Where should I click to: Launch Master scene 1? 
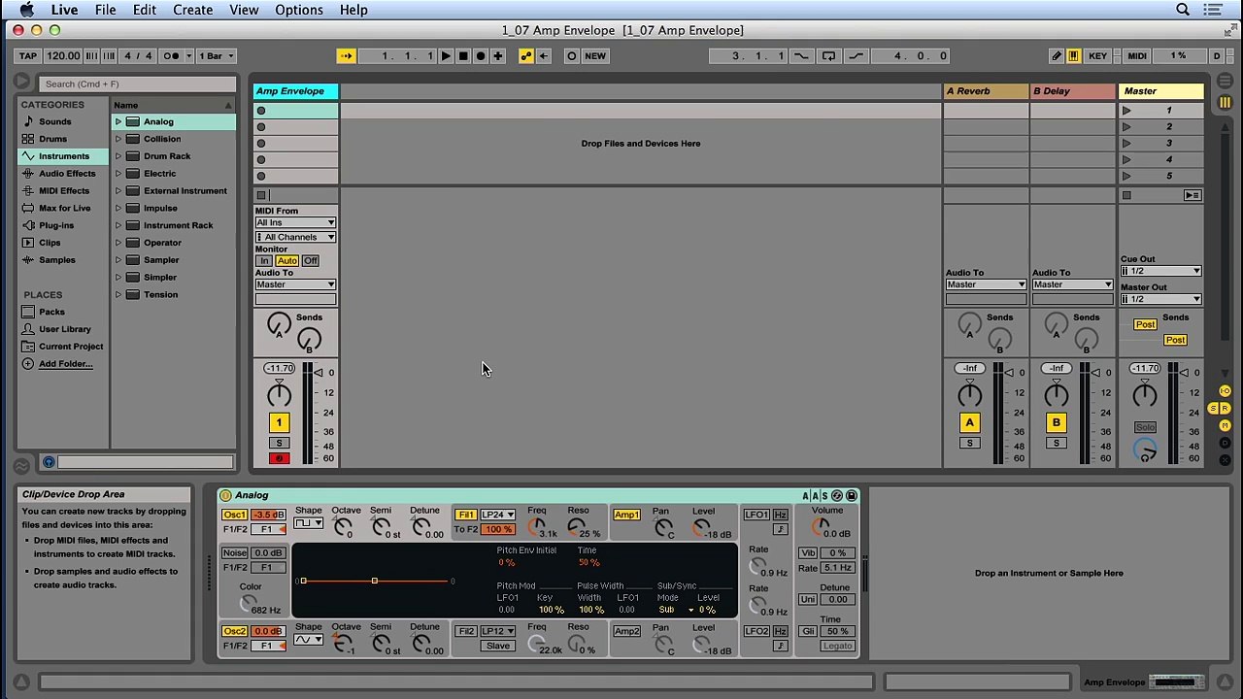click(1126, 111)
